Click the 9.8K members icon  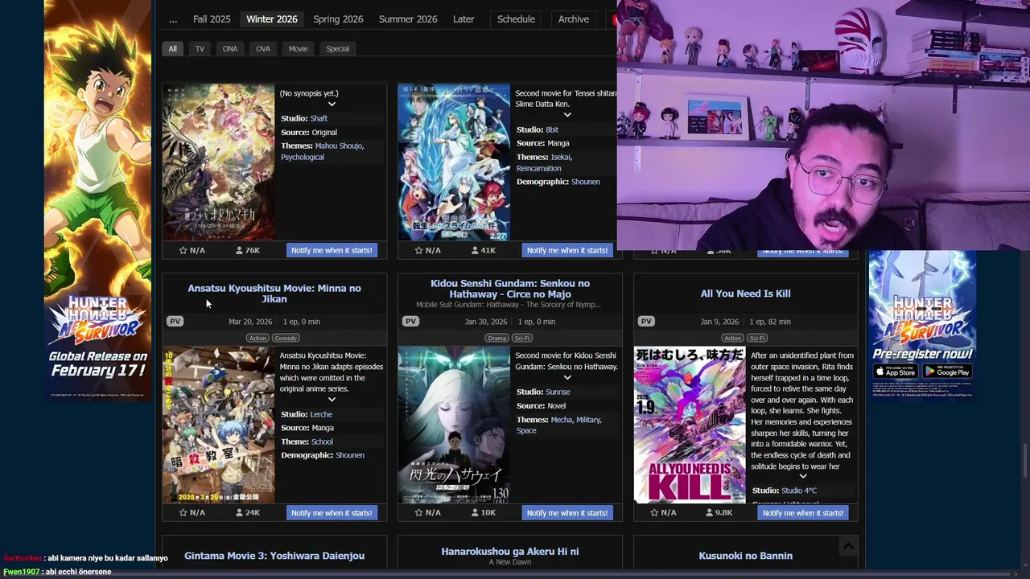tap(709, 513)
